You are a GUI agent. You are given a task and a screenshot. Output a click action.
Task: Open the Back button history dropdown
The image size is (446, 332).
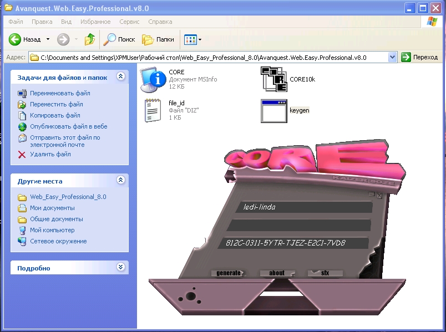pyautogui.click(x=48, y=39)
